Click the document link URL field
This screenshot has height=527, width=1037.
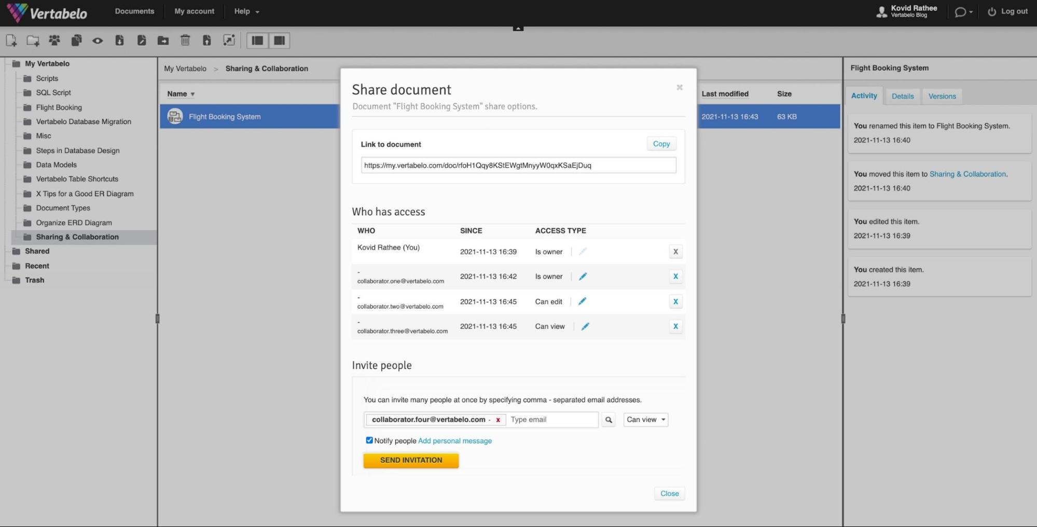tap(518, 165)
